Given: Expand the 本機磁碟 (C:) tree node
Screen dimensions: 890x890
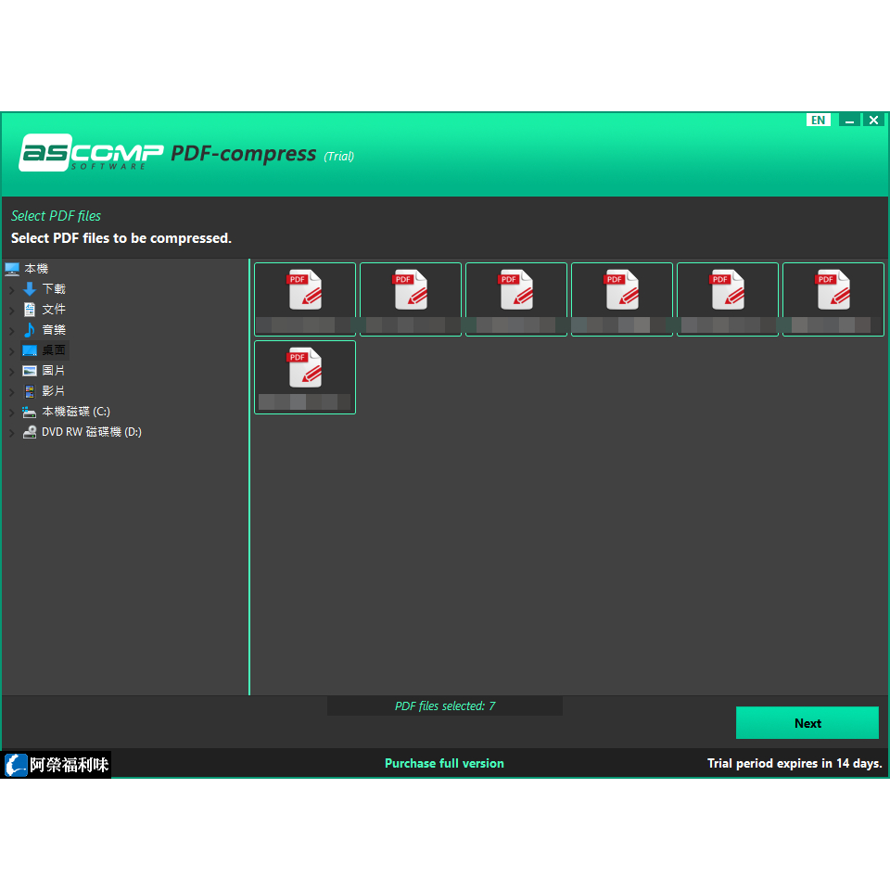Looking at the screenshot, I should [11, 413].
